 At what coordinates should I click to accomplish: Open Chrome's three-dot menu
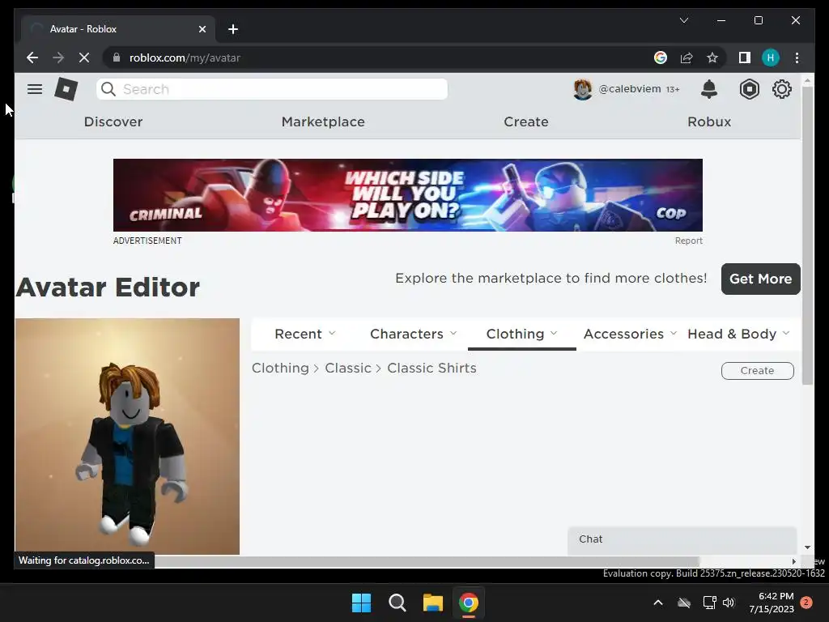coord(797,58)
